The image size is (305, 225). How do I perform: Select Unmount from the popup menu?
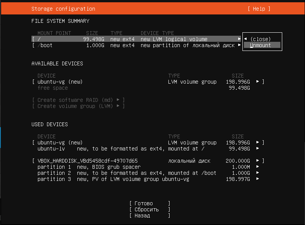(x=261, y=45)
